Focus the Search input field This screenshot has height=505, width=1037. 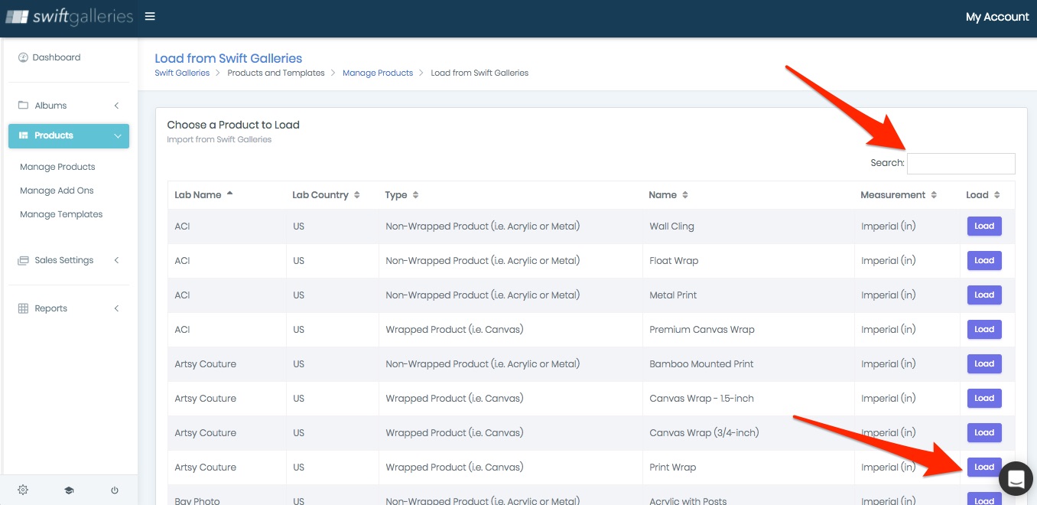[x=961, y=163]
